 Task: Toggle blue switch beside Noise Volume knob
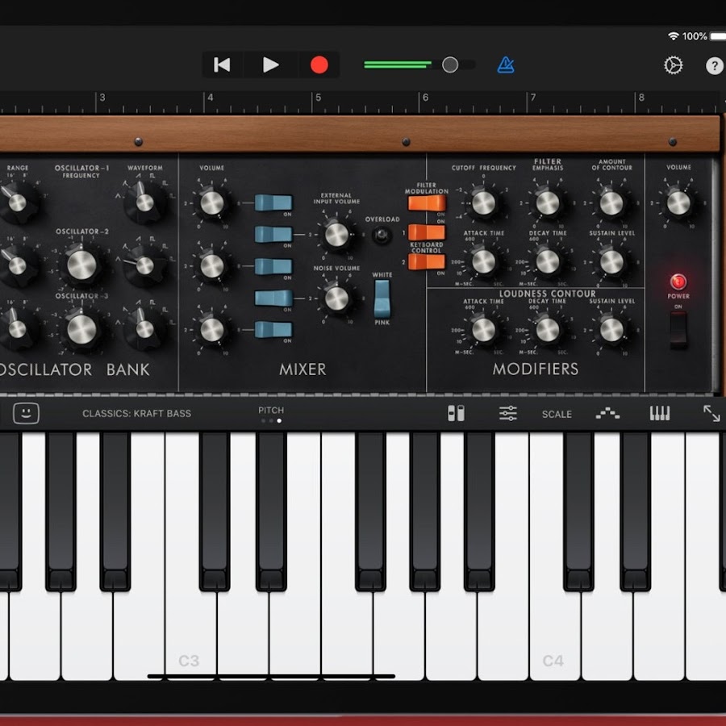coord(273,298)
